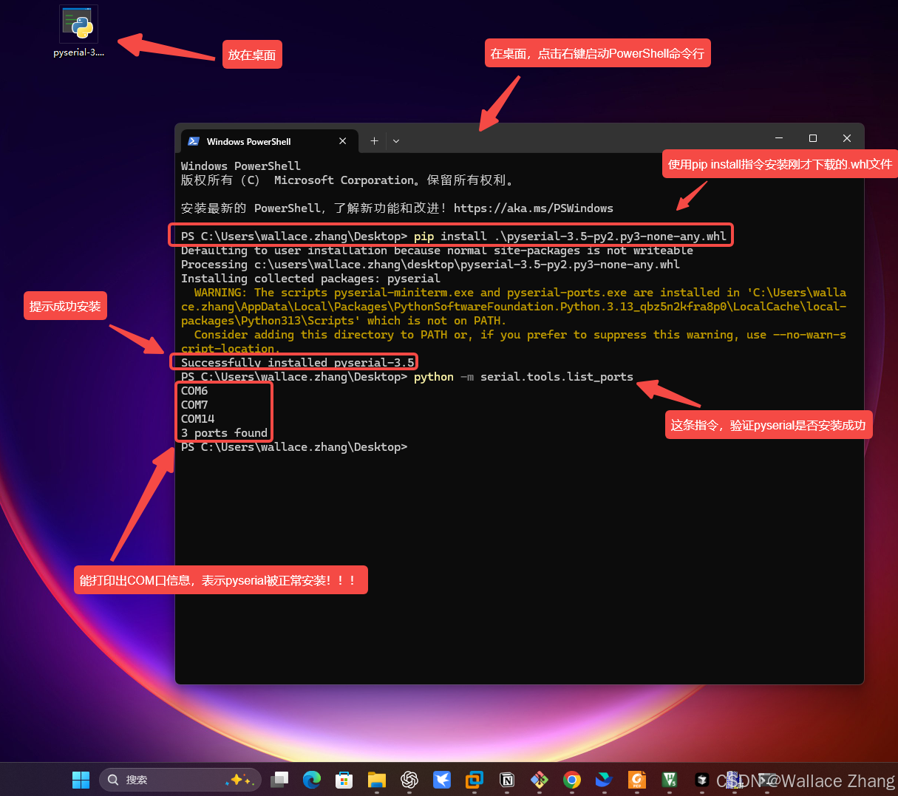Click 'Successfully installed pyserial-3.5' text

[x=298, y=362]
